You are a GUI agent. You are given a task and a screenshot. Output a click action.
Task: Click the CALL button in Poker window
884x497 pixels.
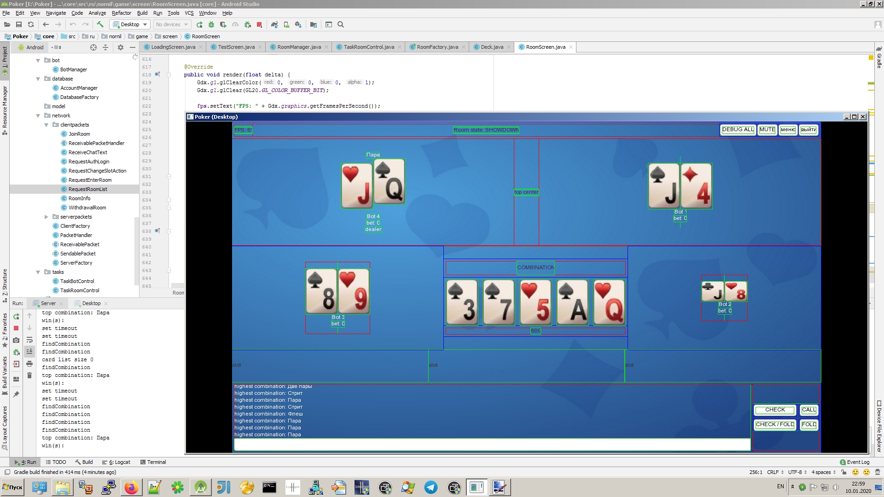click(x=809, y=410)
